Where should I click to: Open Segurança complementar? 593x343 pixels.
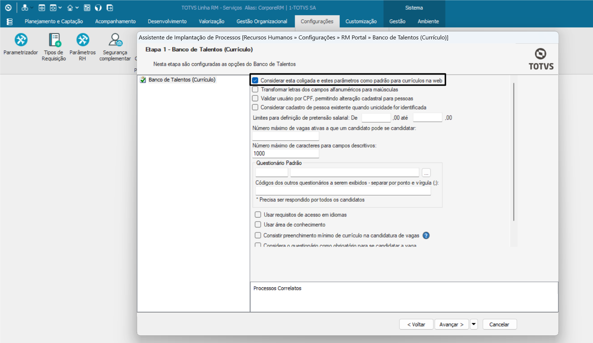click(115, 47)
